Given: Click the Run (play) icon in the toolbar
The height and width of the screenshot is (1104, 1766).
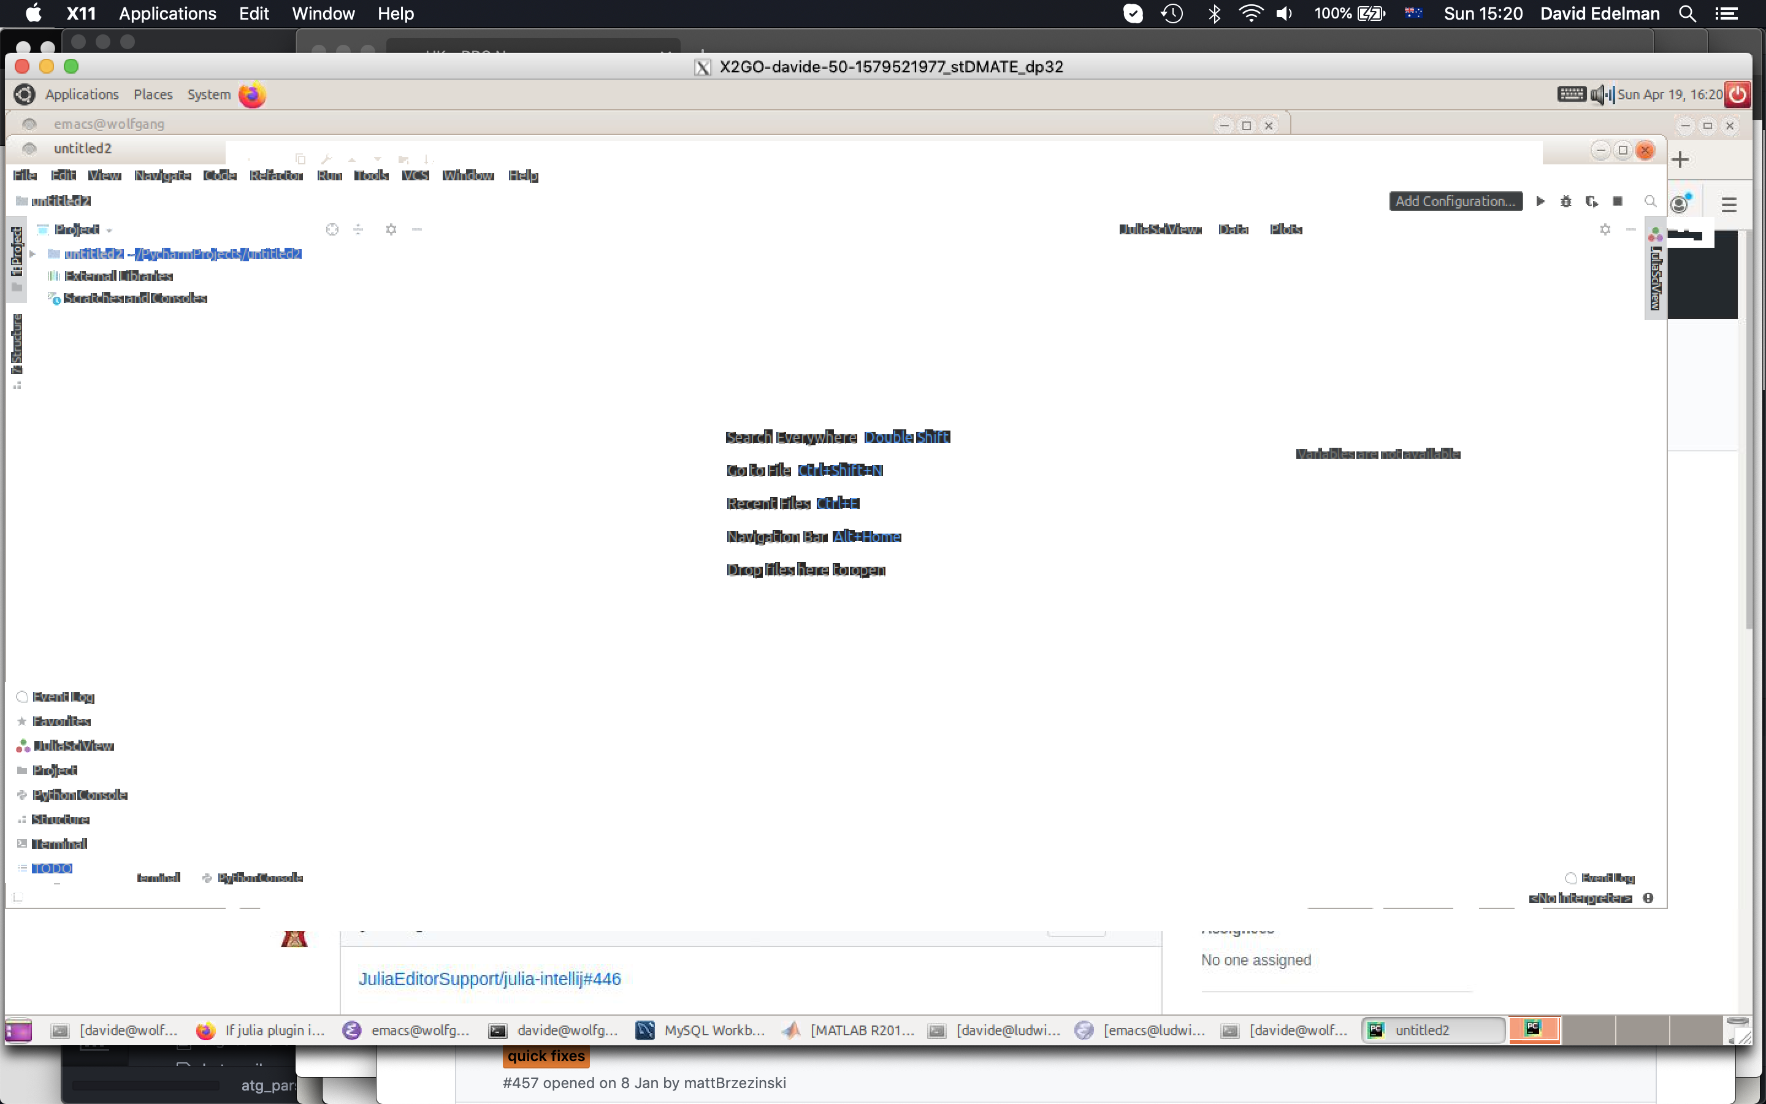Looking at the screenshot, I should (1540, 201).
